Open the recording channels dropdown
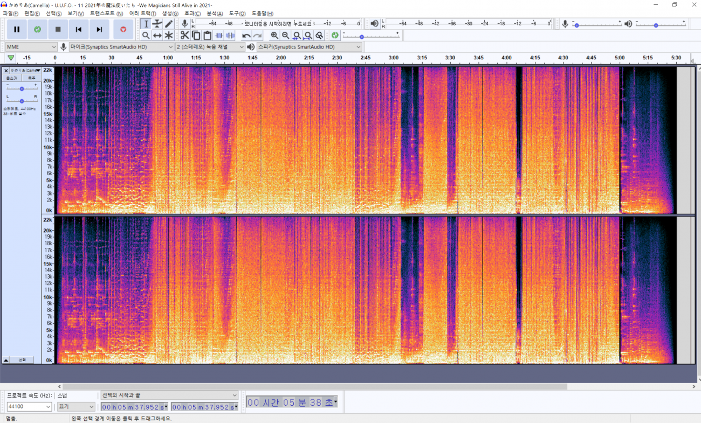The image size is (701, 423). (211, 47)
